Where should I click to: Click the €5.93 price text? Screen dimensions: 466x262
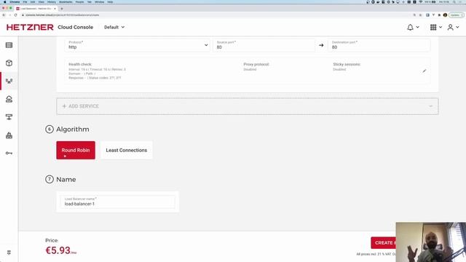coord(58,250)
